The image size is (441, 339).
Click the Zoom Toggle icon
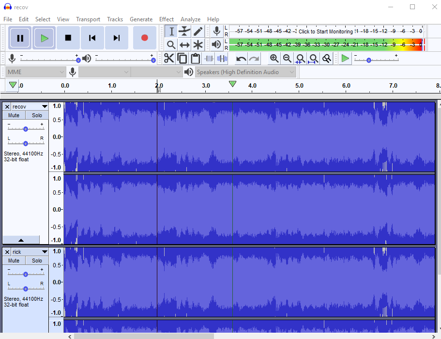pos(327,59)
